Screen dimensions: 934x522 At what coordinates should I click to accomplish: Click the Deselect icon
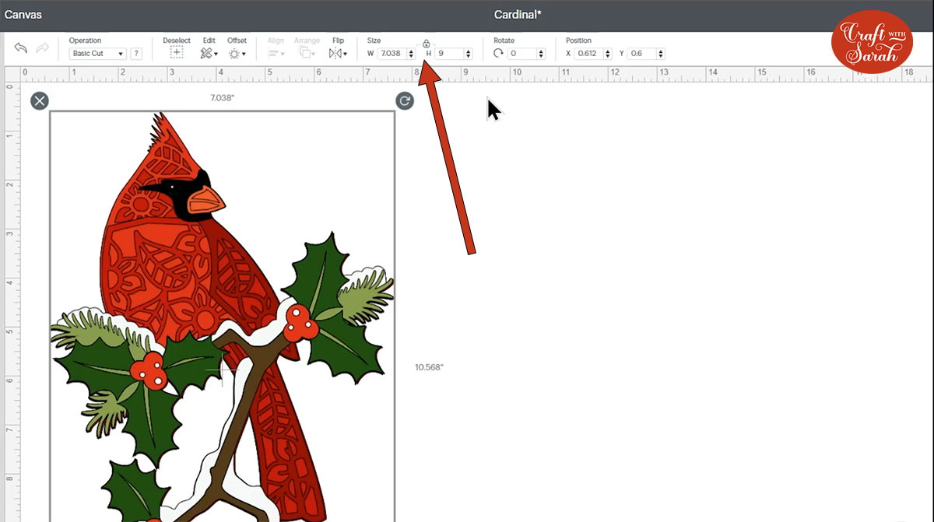(x=176, y=53)
